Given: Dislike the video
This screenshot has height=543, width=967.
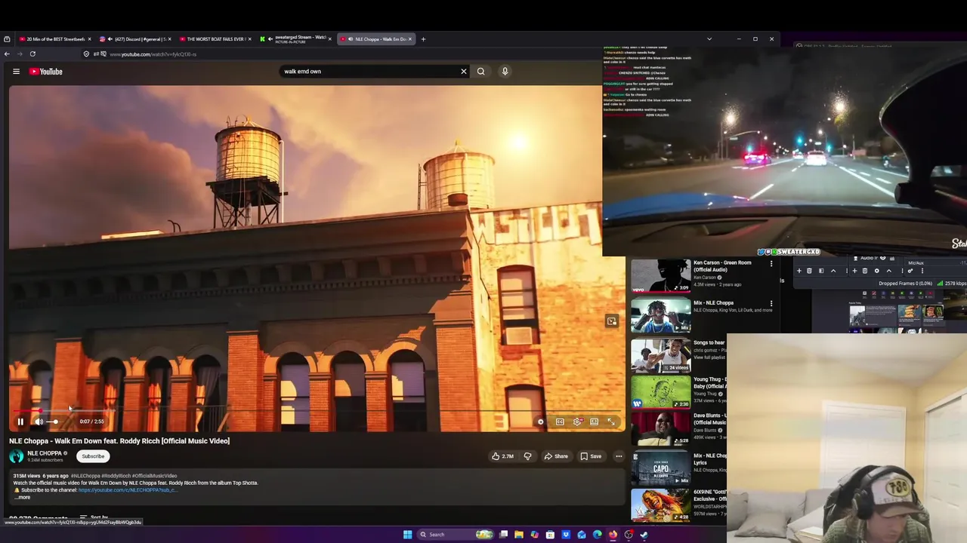Looking at the screenshot, I should click(527, 456).
